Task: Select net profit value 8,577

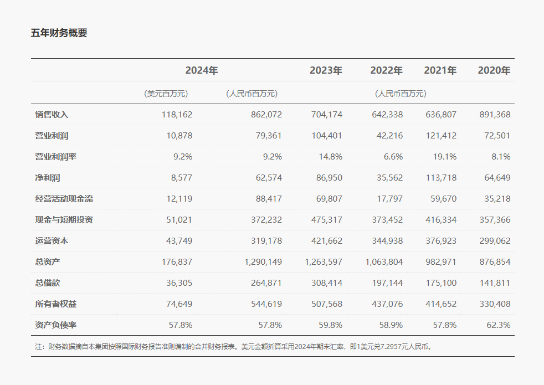Action: [182, 178]
